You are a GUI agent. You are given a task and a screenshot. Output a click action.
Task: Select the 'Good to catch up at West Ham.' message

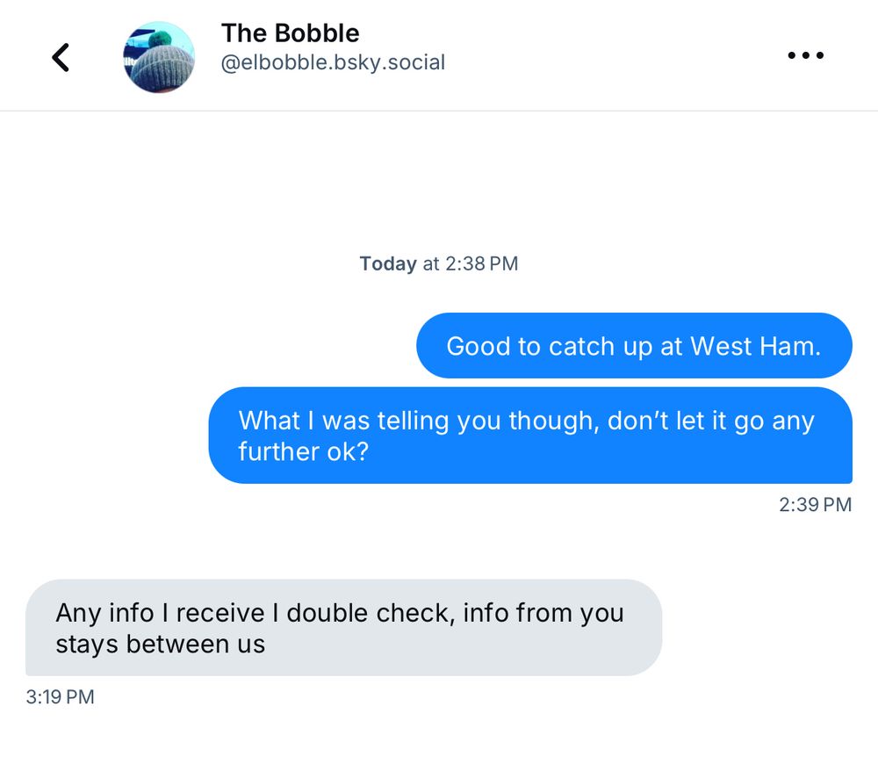(634, 346)
